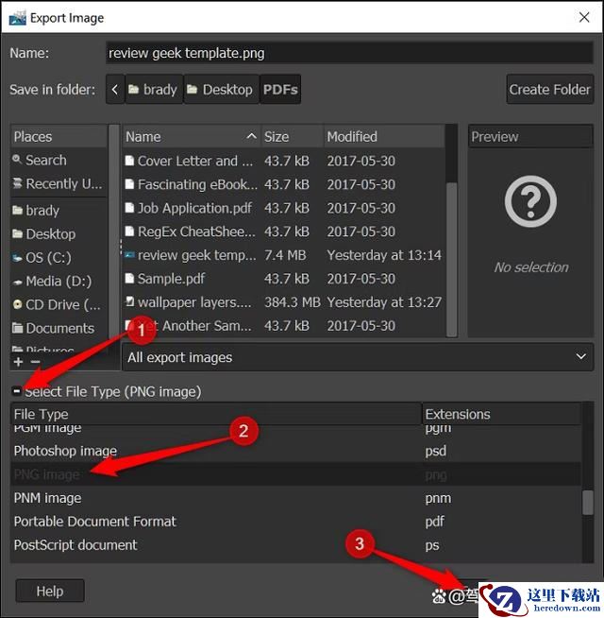This screenshot has width=604, height=618.
Task: Click the file type list scrollbar thumb
Action: tap(587, 502)
